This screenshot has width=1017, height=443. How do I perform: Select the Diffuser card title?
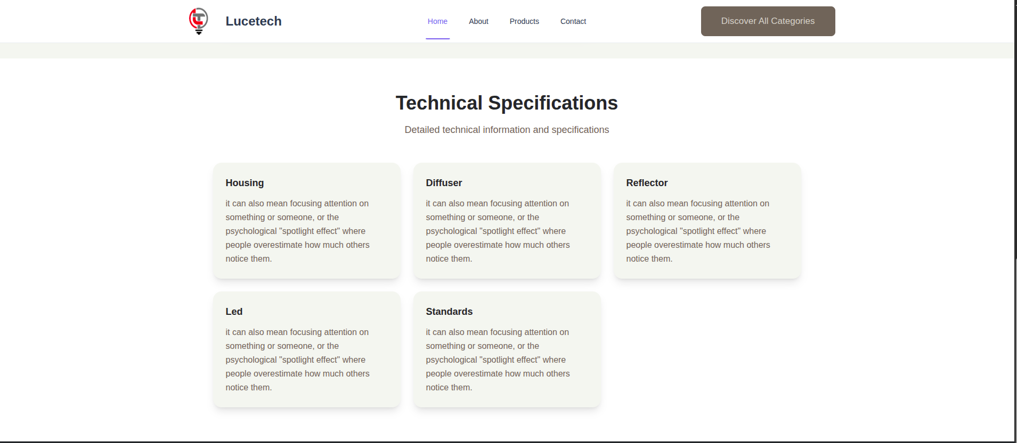tap(444, 183)
